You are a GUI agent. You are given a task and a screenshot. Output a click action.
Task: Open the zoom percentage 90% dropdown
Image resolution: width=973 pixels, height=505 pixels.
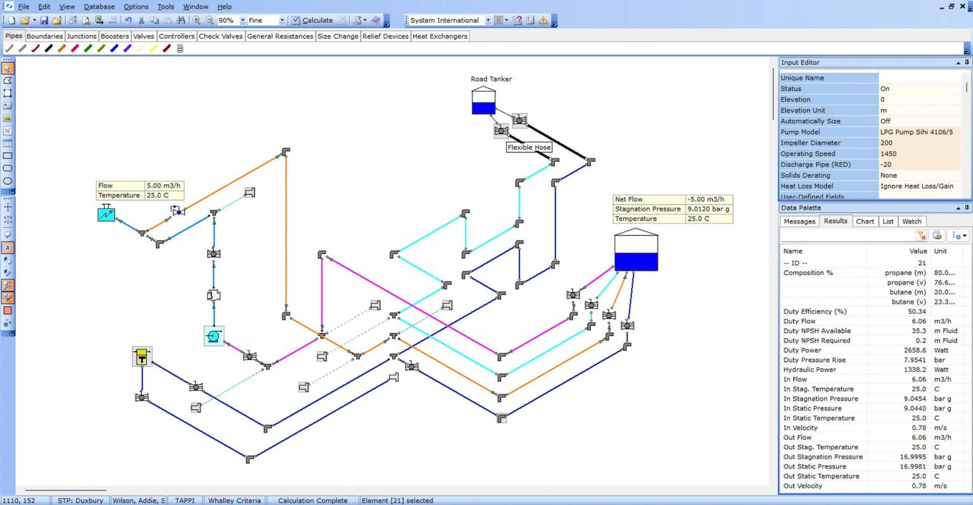click(x=242, y=21)
